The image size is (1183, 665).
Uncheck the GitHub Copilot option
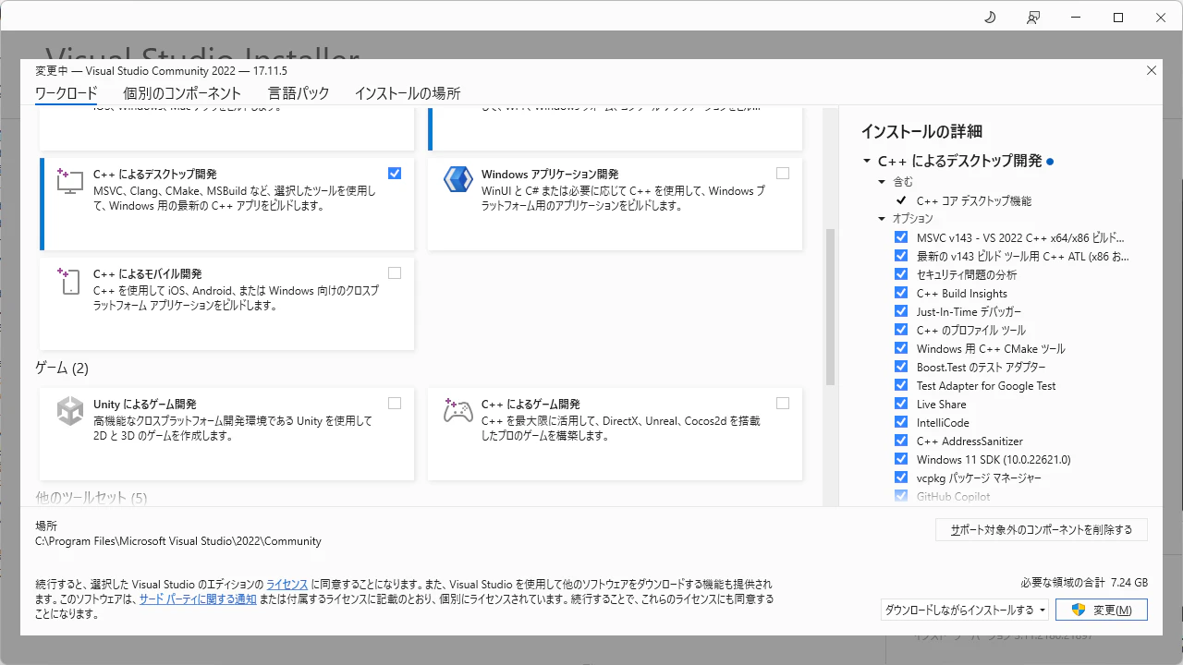point(901,496)
